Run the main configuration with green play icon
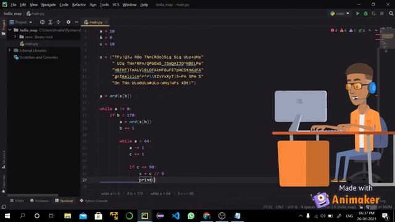Image resolution: width=395 pixels, height=222 pixels. pyautogui.click(x=357, y=14)
